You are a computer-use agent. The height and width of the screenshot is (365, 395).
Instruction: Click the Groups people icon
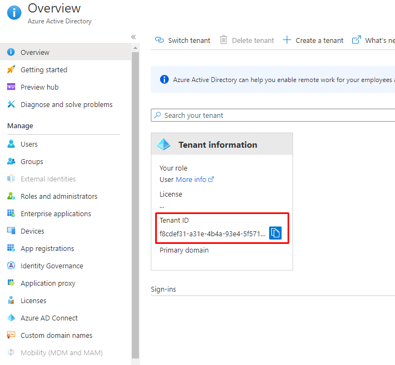11,161
